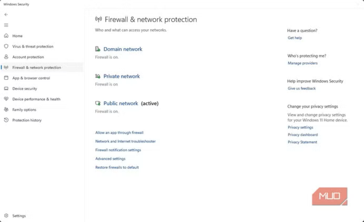Toggle the hamburger navigation menu icon

tap(6, 25)
